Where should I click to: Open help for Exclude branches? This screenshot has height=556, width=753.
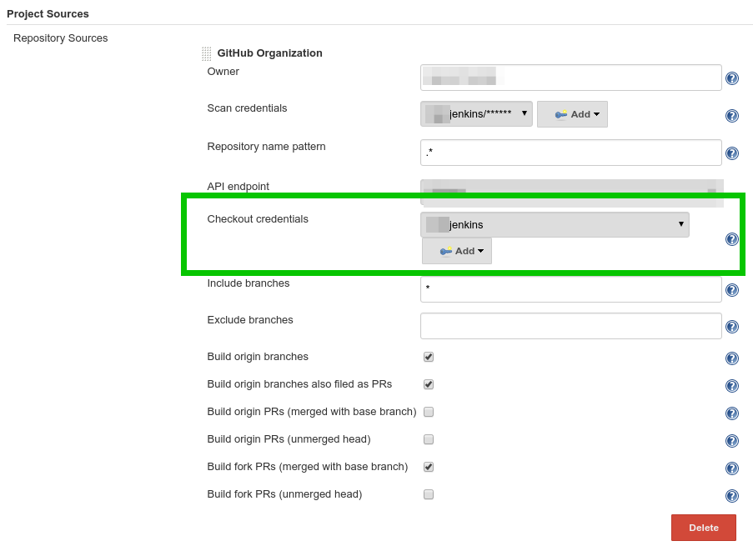point(732,327)
